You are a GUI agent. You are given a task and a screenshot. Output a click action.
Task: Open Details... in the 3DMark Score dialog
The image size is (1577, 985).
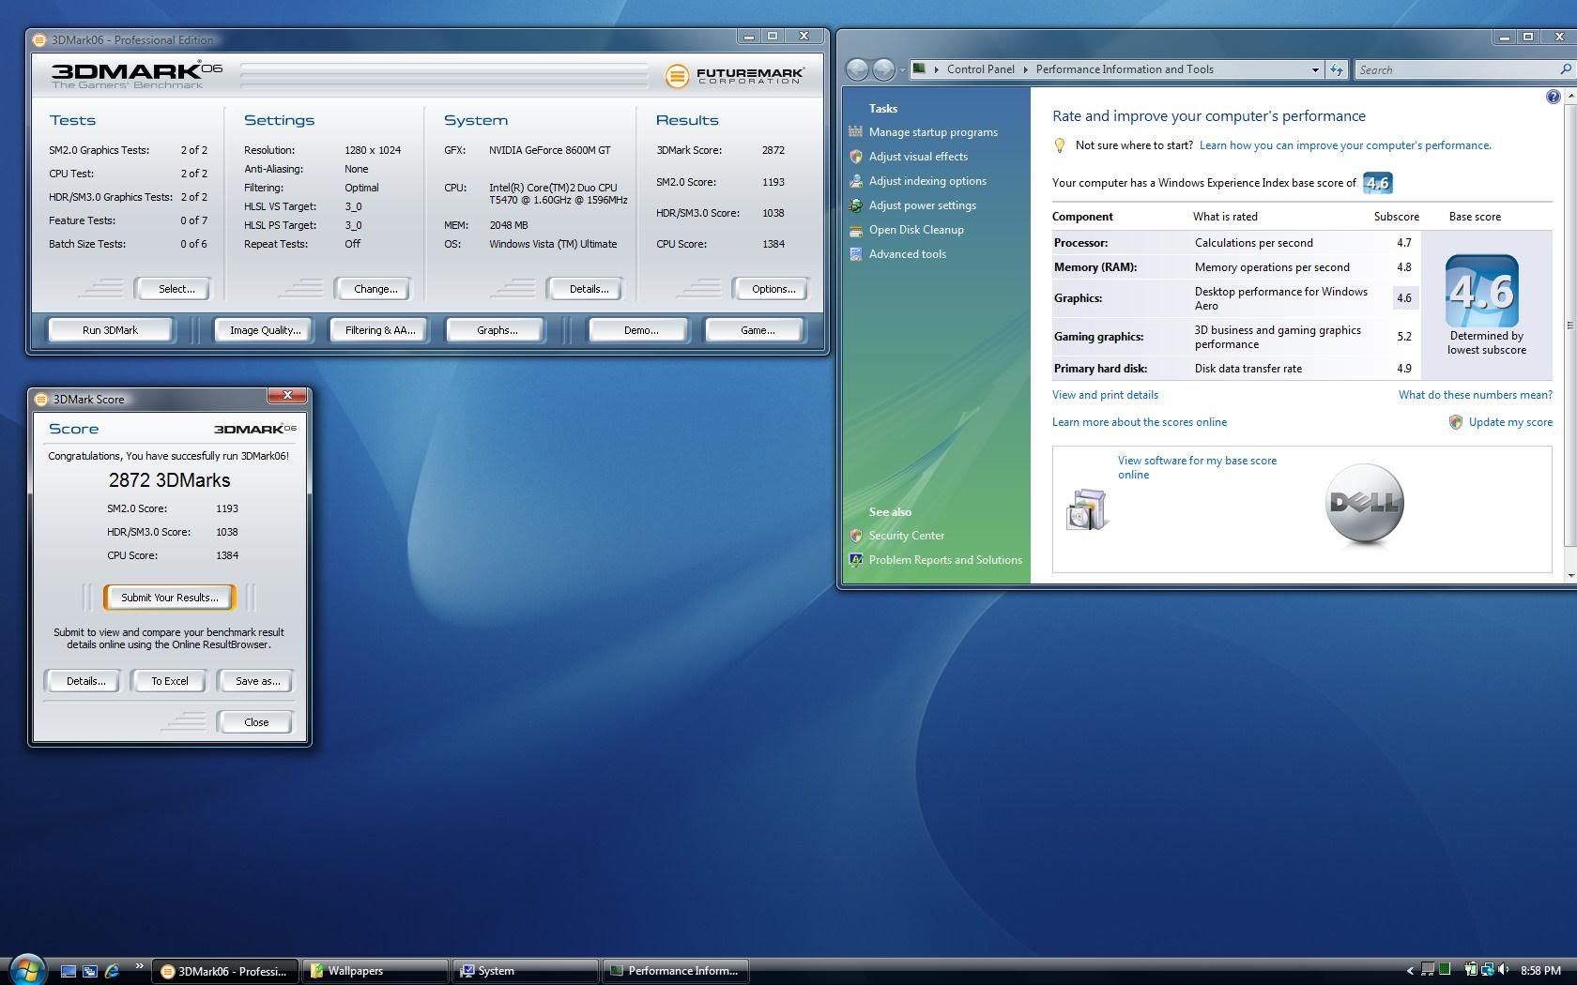(x=84, y=681)
